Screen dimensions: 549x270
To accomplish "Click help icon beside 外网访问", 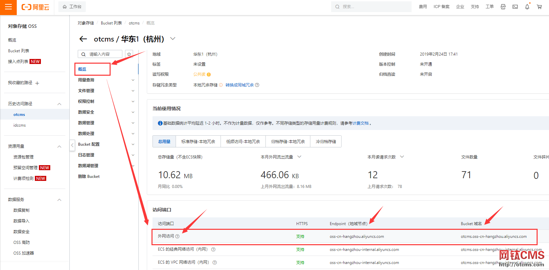I will point(177,236).
